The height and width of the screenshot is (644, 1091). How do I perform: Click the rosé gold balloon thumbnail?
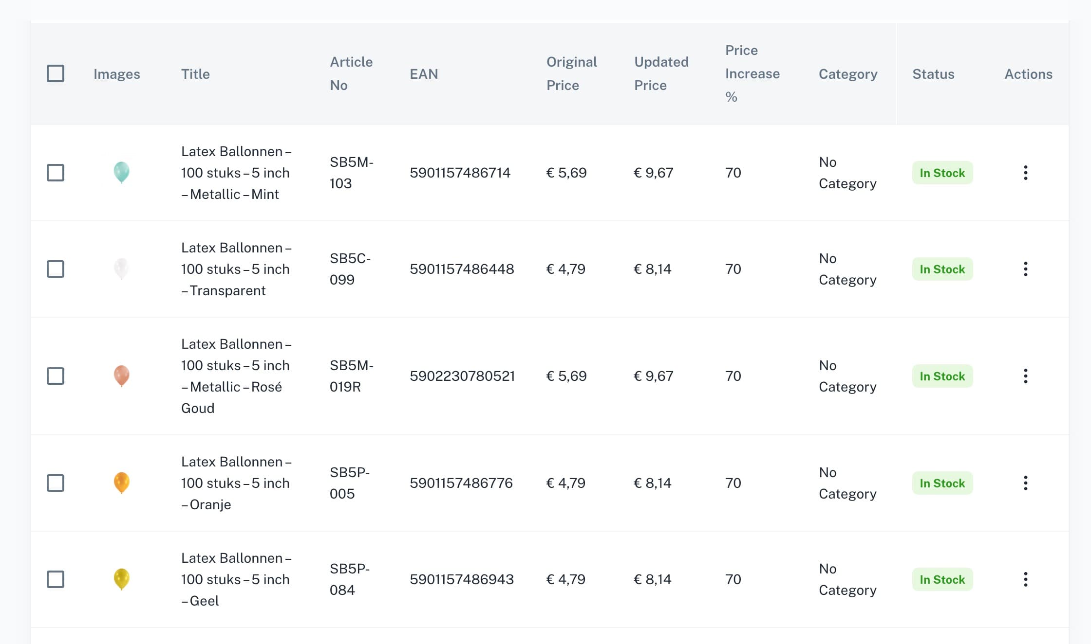(x=121, y=376)
